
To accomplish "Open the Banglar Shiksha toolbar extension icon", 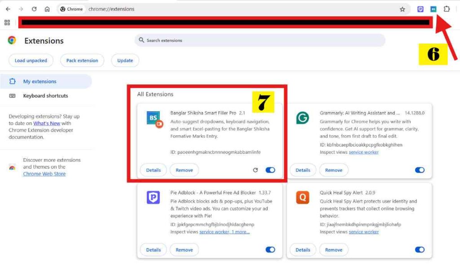I will click(x=433, y=9).
